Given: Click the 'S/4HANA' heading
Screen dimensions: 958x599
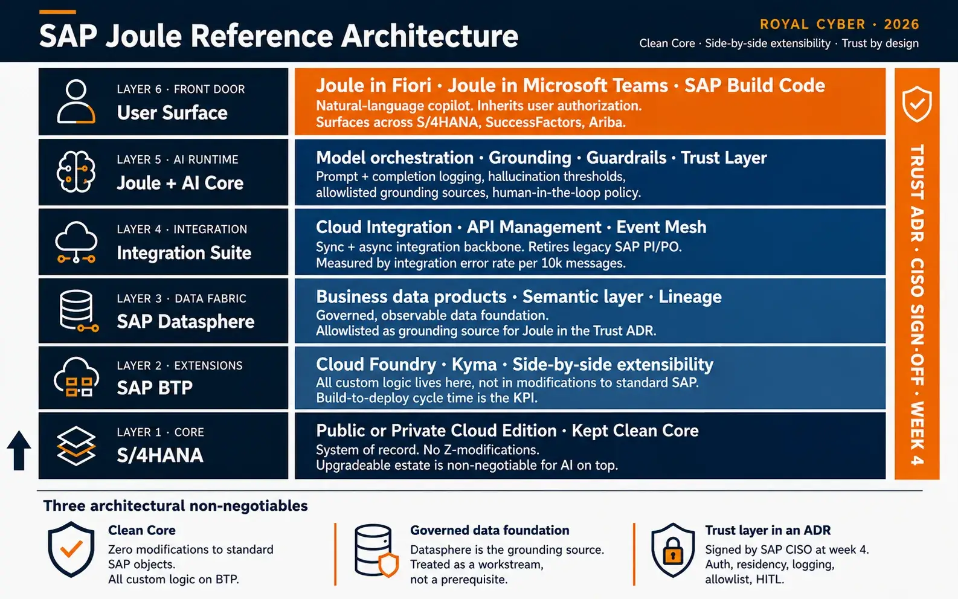Looking at the screenshot, I should click(159, 455).
